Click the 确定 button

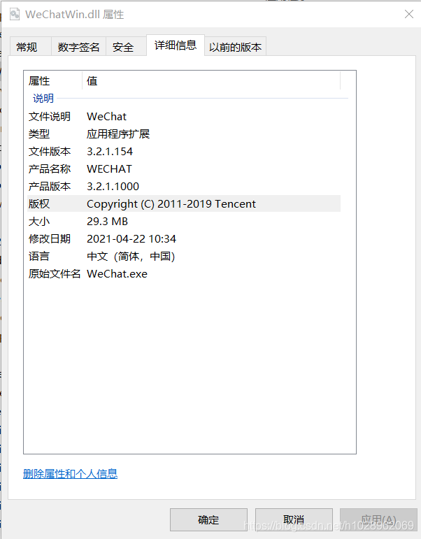[x=208, y=519]
